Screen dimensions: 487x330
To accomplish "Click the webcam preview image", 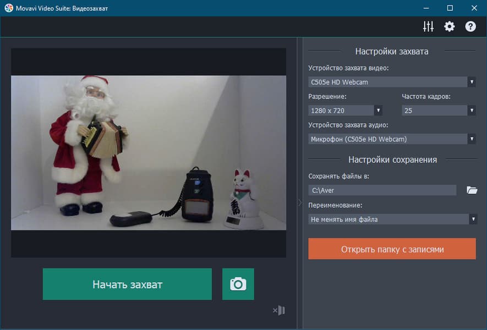I will pos(149,153).
